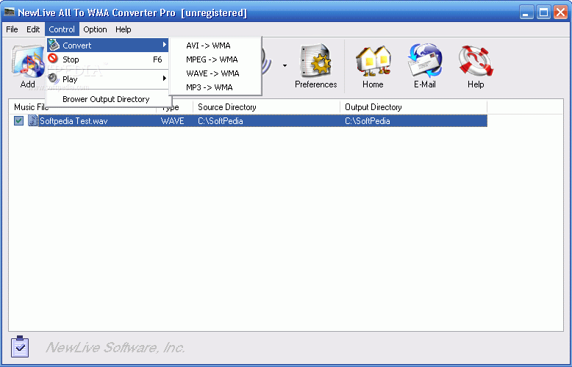The width and height of the screenshot is (572, 367).
Task: Open the Edit menu
Action: (x=33, y=29)
